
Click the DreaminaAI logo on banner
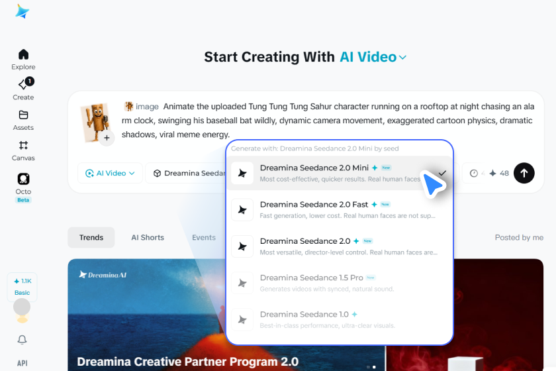click(103, 275)
